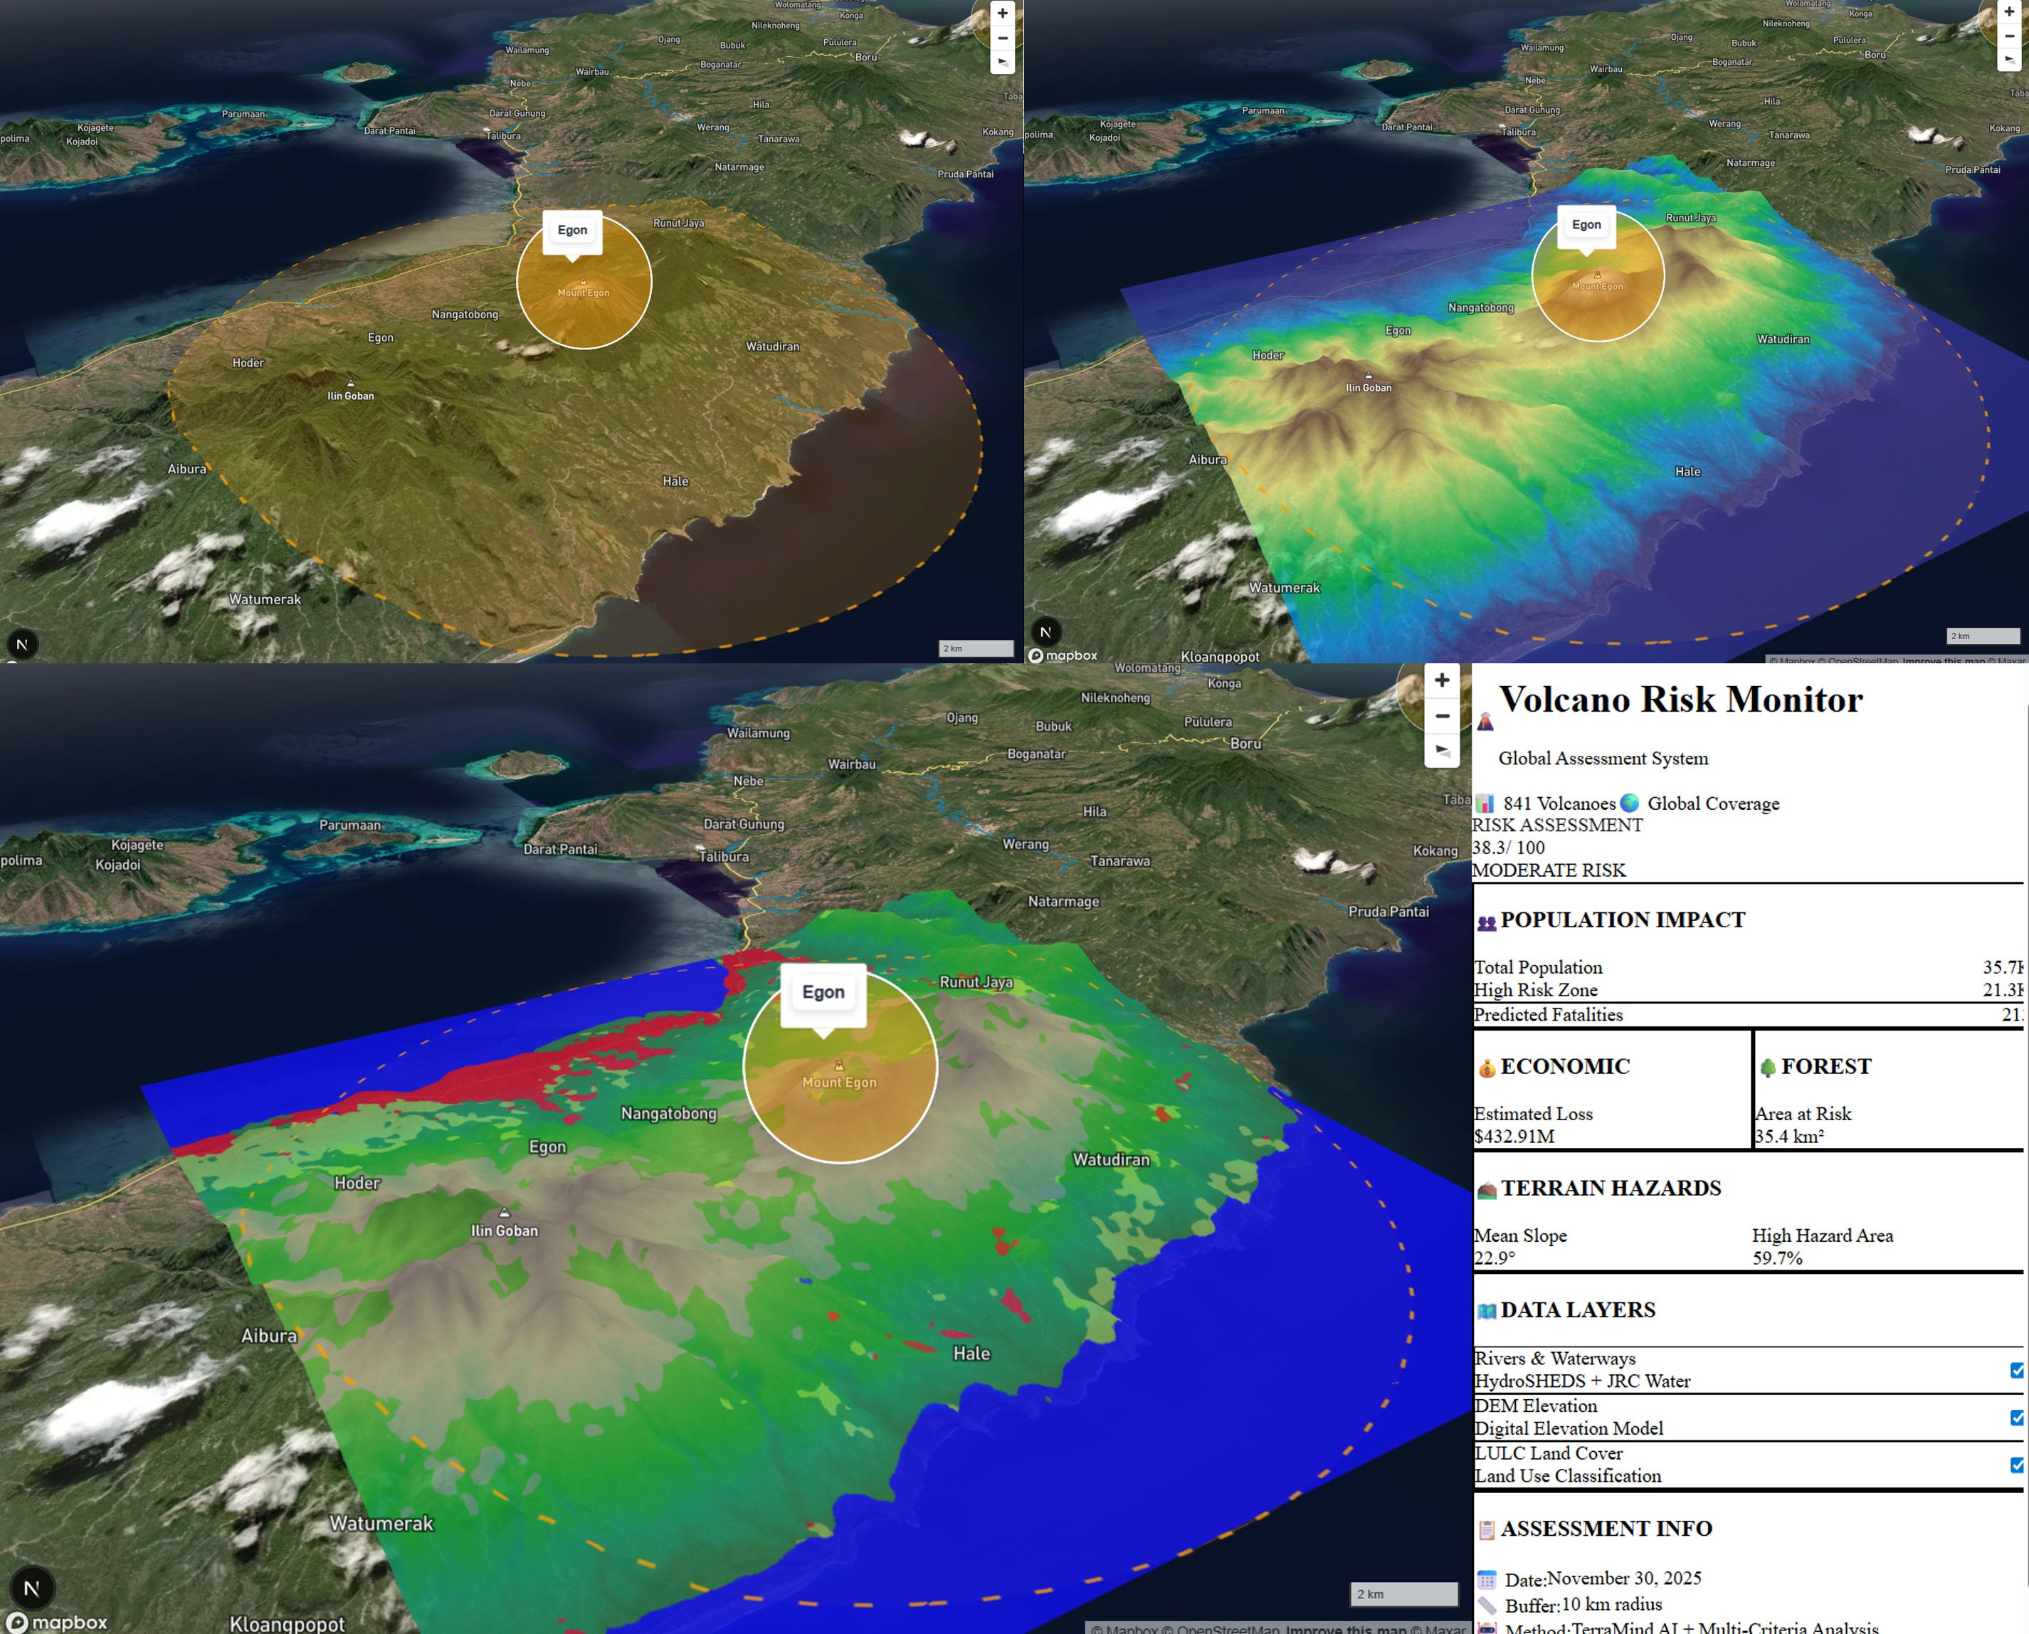Viewport: 2029px width, 1634px height.
Task: Zoom out on the bottom land cover map
Action: pos(1442,716)
